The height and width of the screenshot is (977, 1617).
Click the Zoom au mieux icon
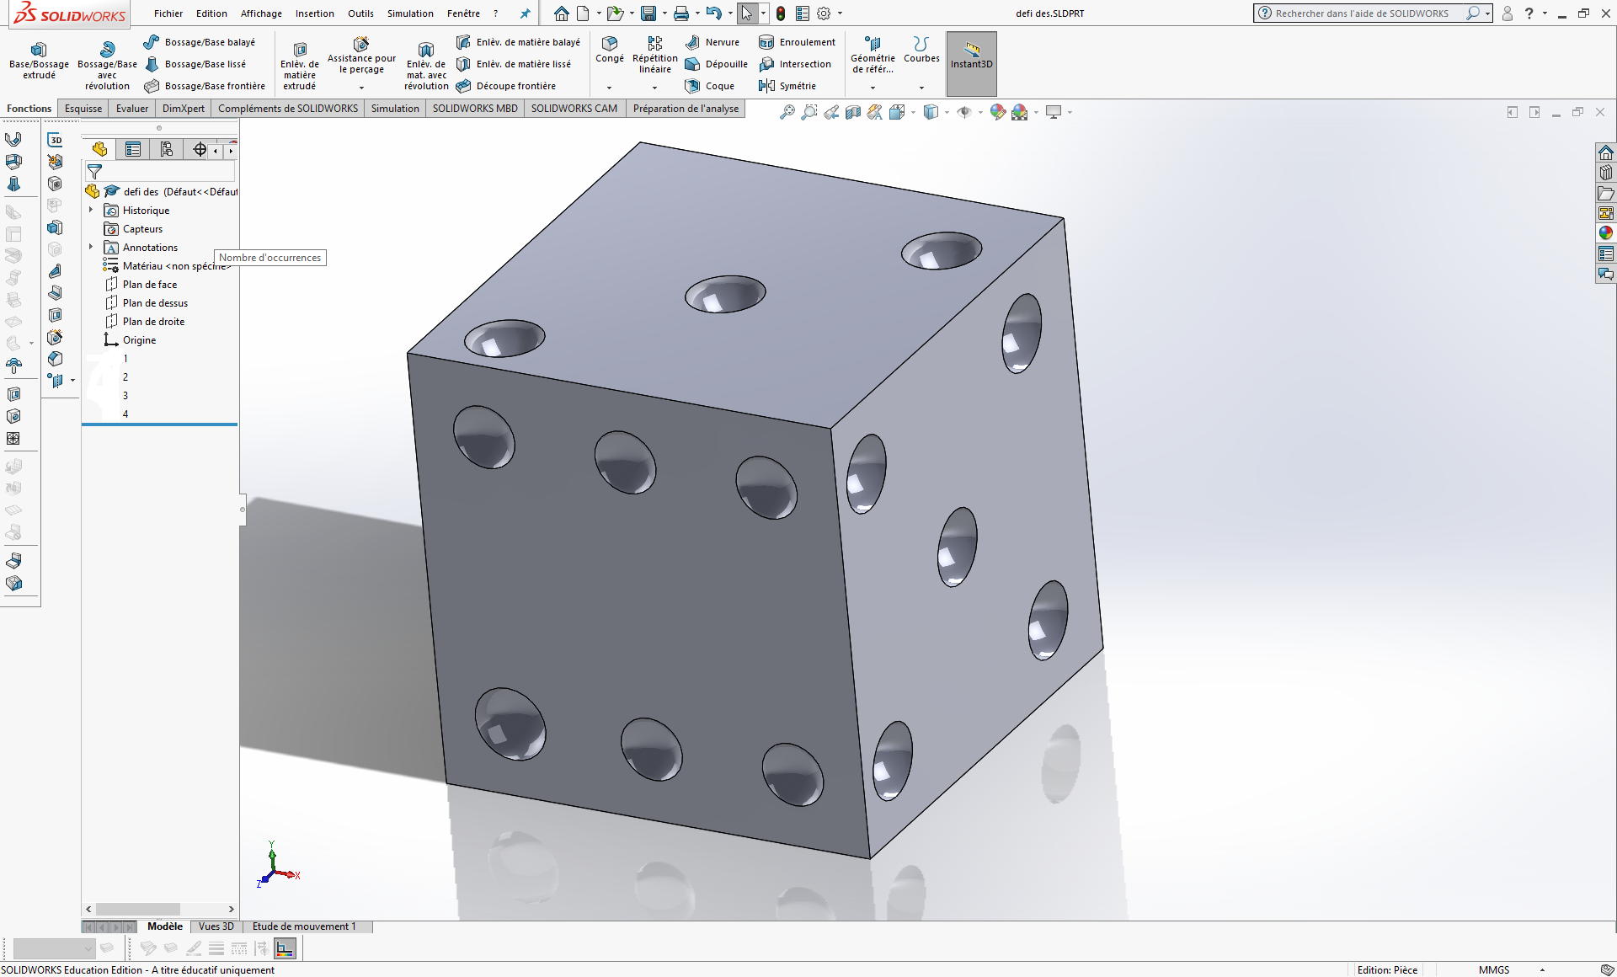pyautogui.click(x=787, y=111)
